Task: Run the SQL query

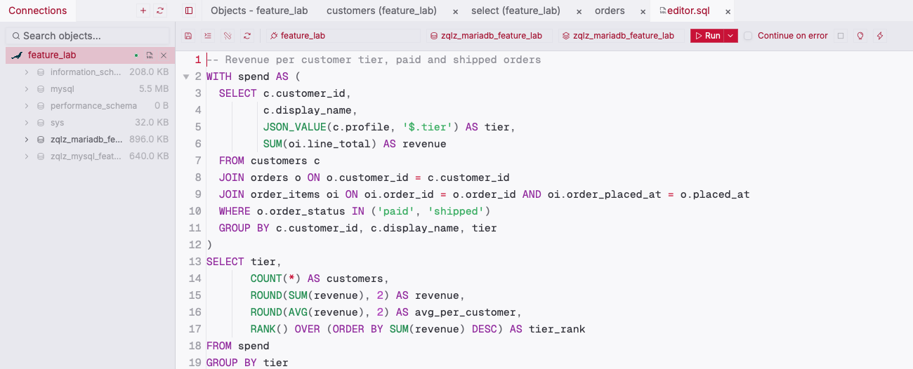Action: (708, 36)
